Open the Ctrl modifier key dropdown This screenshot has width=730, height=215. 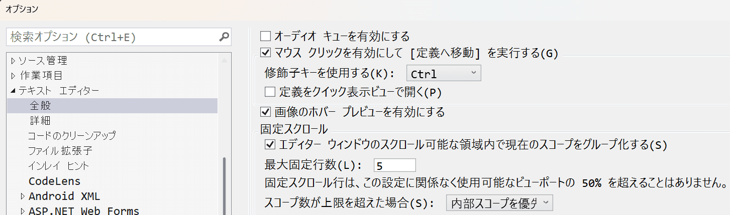click(x=443, y=74)
